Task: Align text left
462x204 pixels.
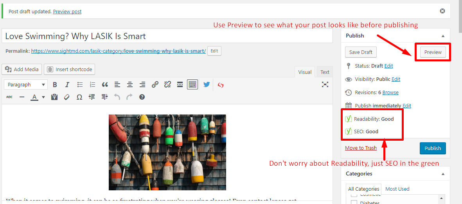Action: click(117, 85)
